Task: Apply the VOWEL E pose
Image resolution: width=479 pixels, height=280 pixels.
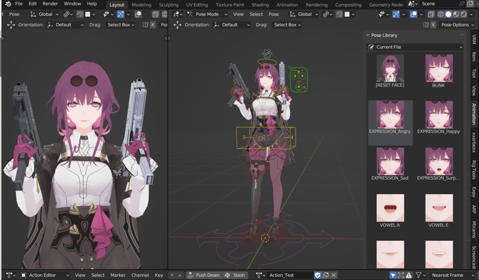Action: (438, 211)
